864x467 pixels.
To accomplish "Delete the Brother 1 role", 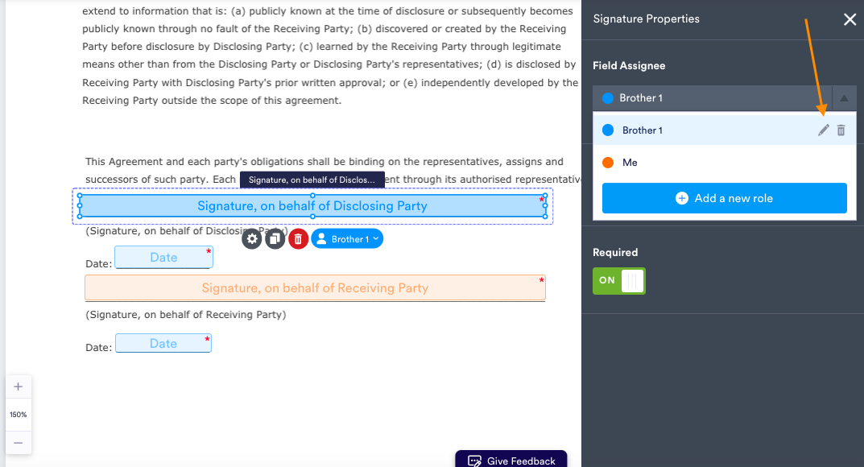I will [x=841, y=130].
